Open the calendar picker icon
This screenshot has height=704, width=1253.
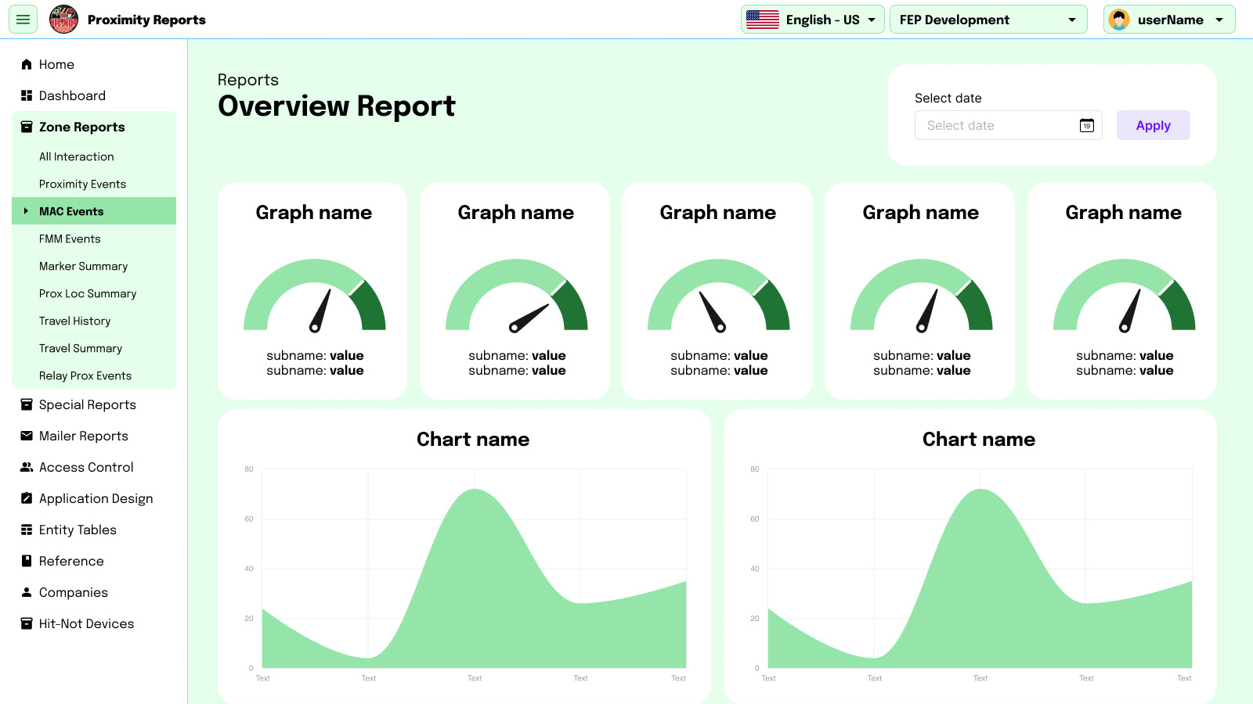[x=1086, y=125]
